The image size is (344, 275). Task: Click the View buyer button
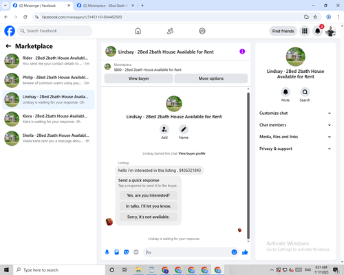[139, 78]
